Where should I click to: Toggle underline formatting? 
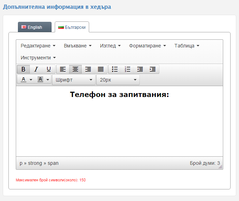tap(49, 69)
